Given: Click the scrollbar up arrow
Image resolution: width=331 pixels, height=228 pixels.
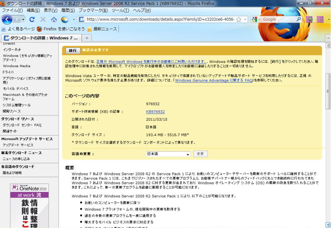Looking at the screenshot, I should tap(328, 45).
